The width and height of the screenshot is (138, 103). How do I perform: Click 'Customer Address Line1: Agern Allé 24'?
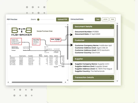91,48
